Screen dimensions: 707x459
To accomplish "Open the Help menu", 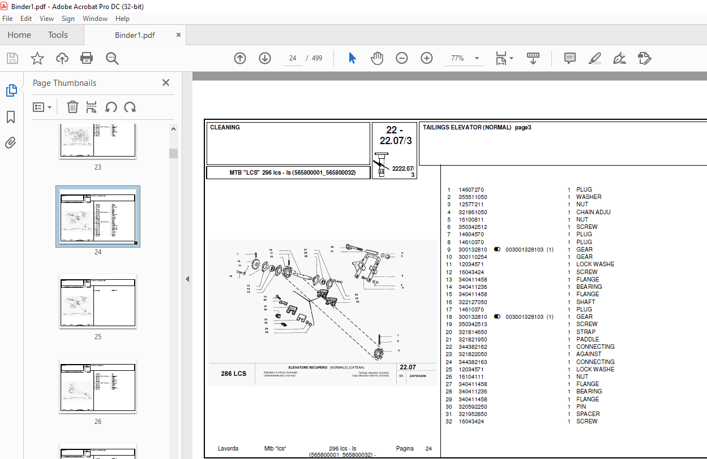I will (122, 19).
